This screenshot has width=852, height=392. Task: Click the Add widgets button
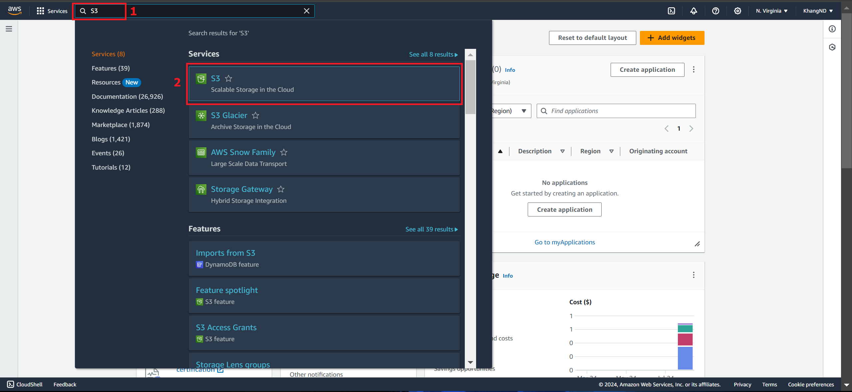(x=672, y=38)
